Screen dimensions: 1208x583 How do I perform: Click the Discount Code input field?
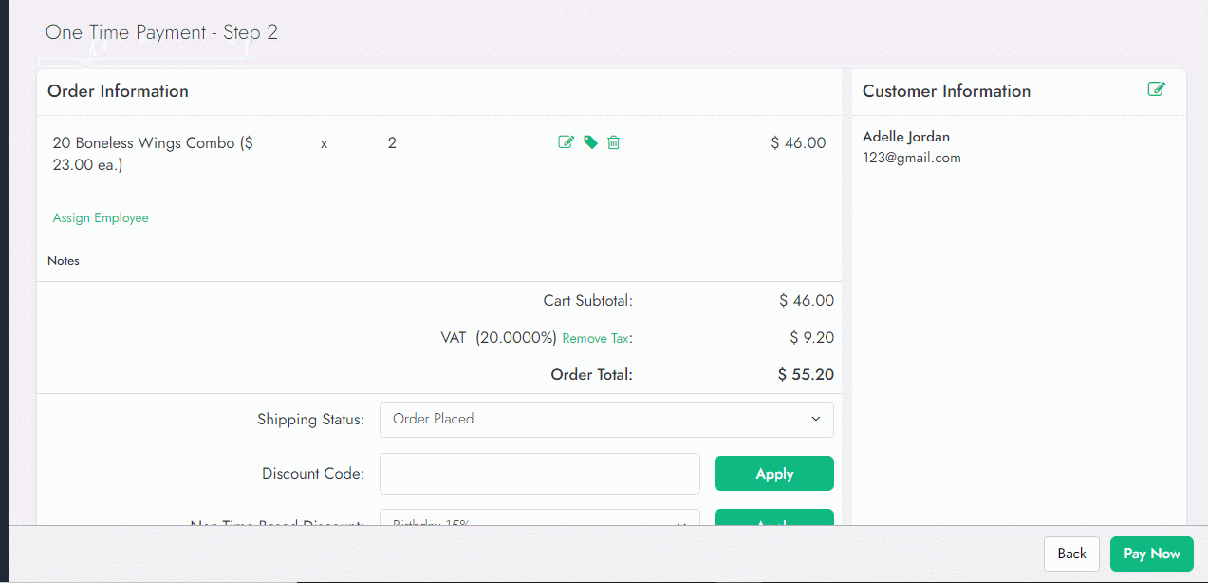[539, 474]
